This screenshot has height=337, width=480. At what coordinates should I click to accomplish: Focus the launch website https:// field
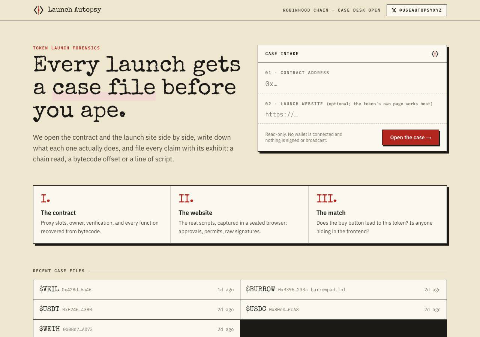tap(352, 115)
